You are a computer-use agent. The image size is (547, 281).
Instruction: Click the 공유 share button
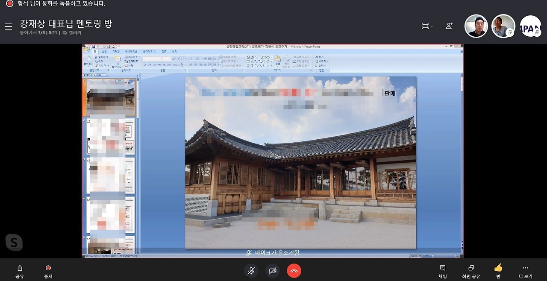(x=20, y=271)
